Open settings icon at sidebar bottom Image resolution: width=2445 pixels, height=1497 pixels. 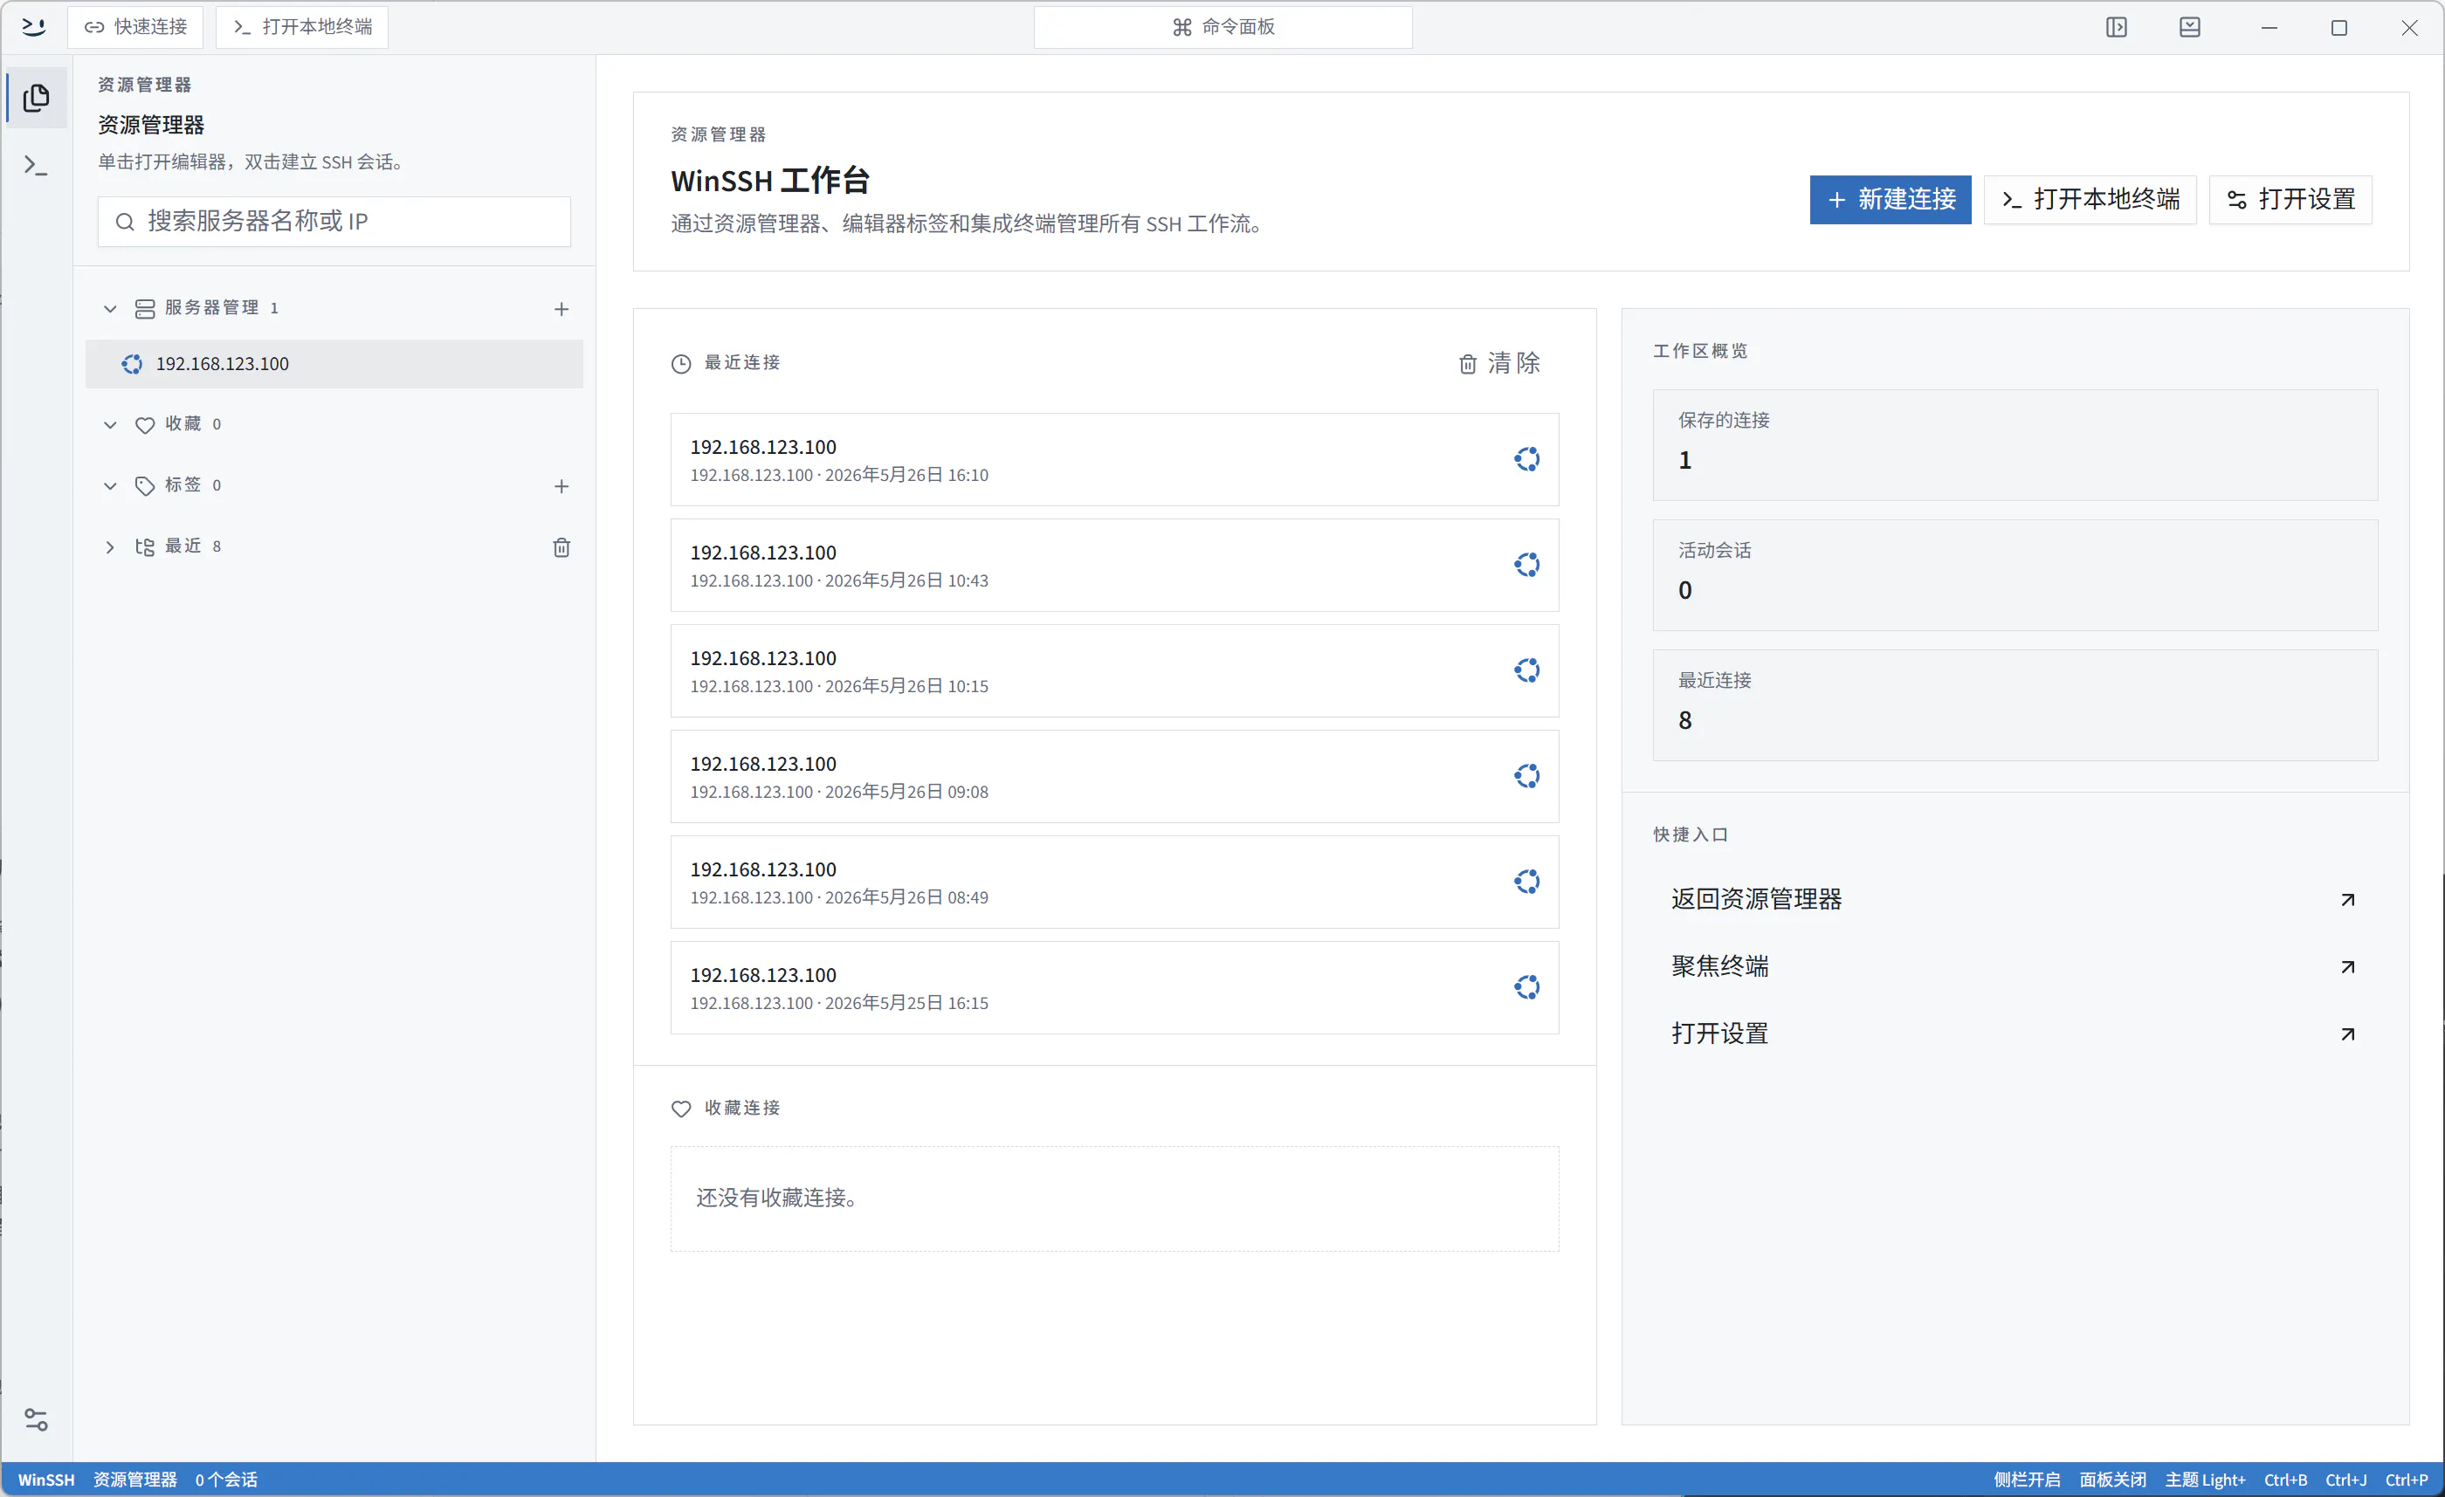pos(36,1419)
